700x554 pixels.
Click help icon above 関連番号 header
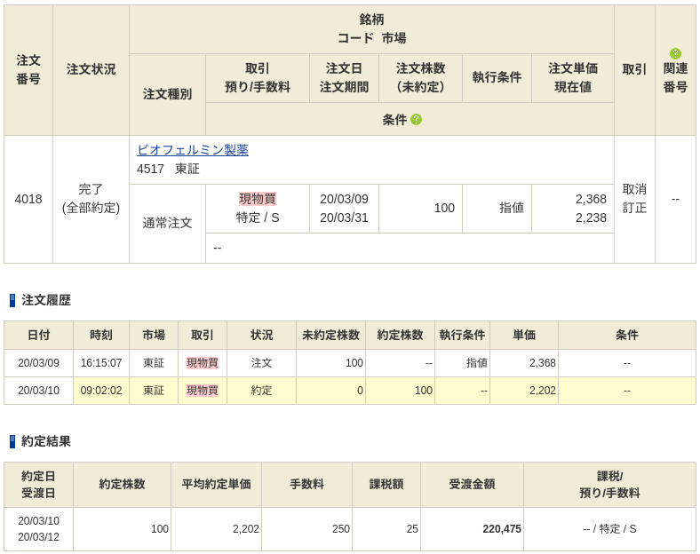click(x=675, y=53)
